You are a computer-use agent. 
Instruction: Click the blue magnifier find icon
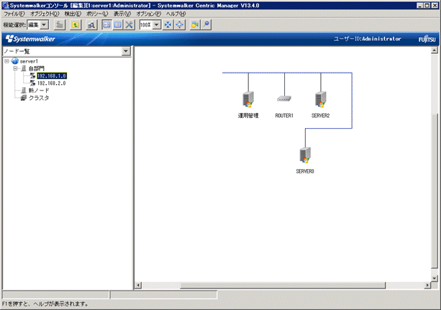click(206, 25)
